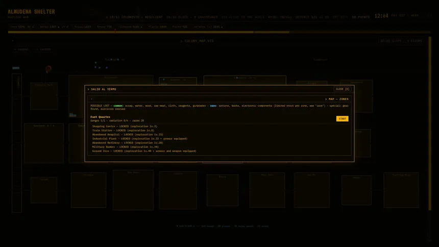Select the locked Abandoned Refinery zone row
This screenshot has width=439, height=247.
pyautogui.click(x=128, y=143)
